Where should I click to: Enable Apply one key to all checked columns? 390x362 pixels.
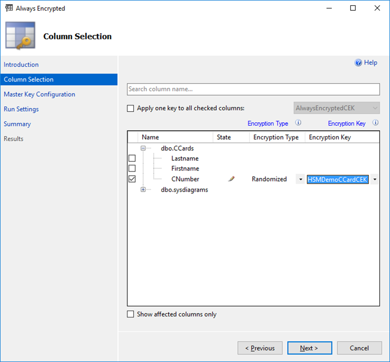(x=131, y=108)
